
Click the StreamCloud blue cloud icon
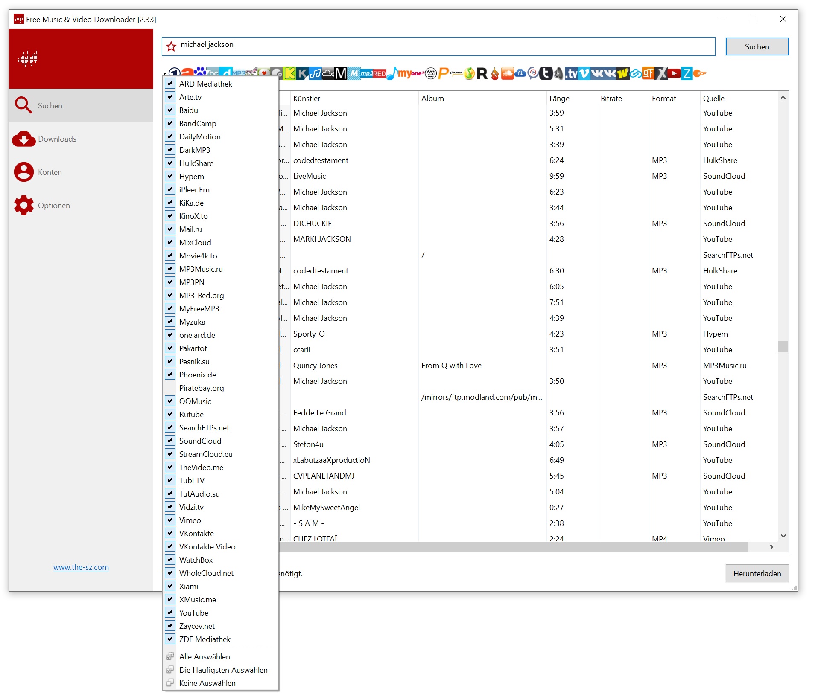520,73
